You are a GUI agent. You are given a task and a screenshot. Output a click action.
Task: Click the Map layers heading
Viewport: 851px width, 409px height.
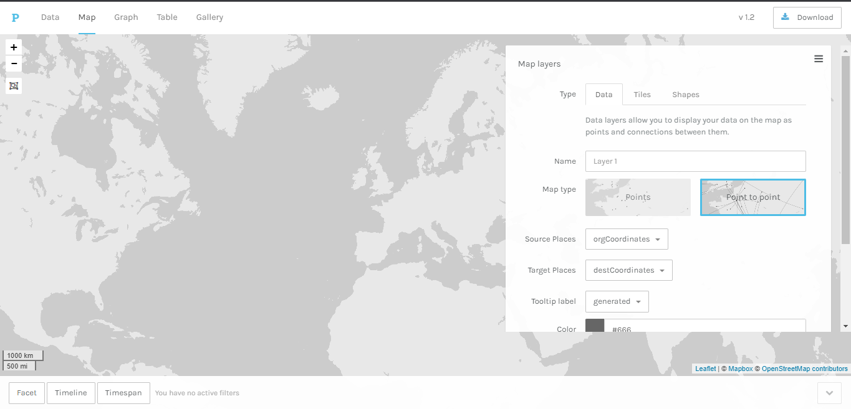click(x=539, y=63)
